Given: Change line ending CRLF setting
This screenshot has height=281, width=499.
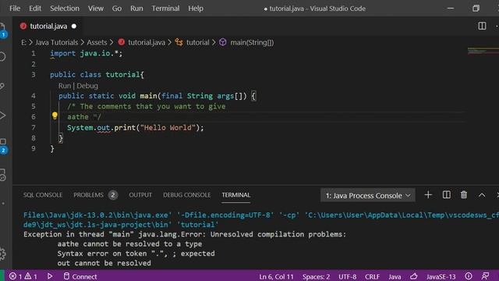Looking at the screenshot, I should (373, 276).
